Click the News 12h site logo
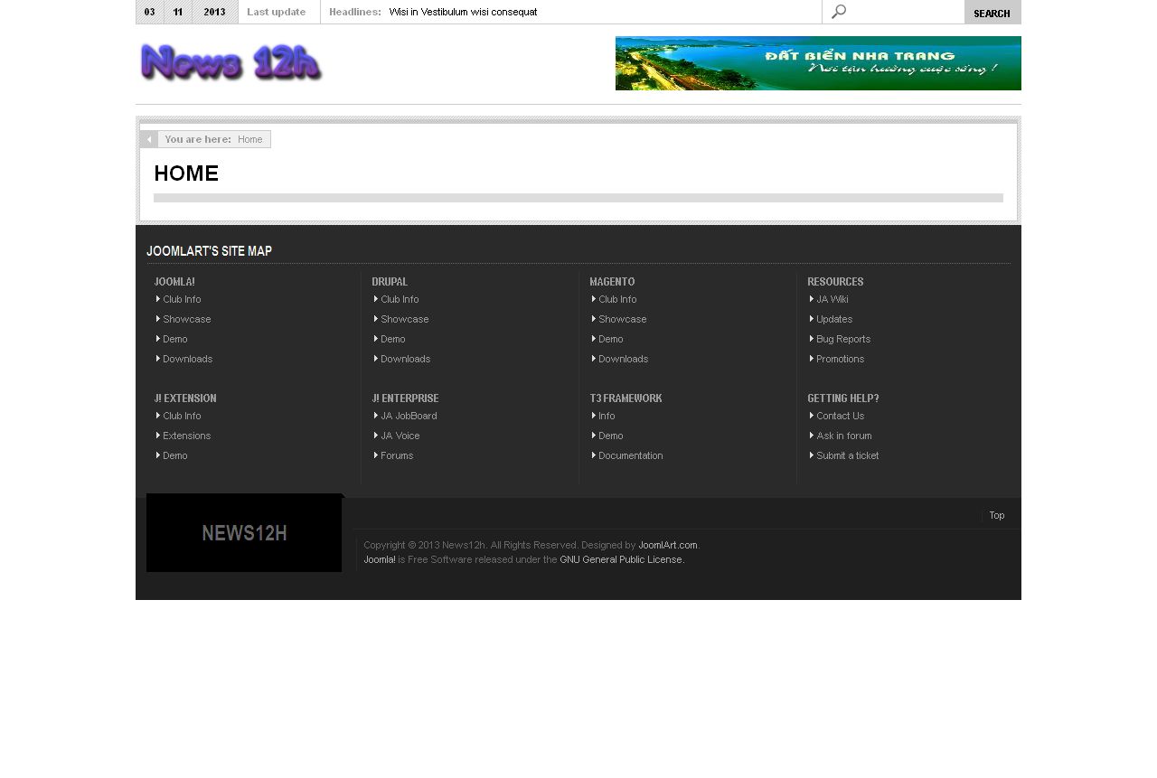 pyautogui.click(x=231, y=63)
